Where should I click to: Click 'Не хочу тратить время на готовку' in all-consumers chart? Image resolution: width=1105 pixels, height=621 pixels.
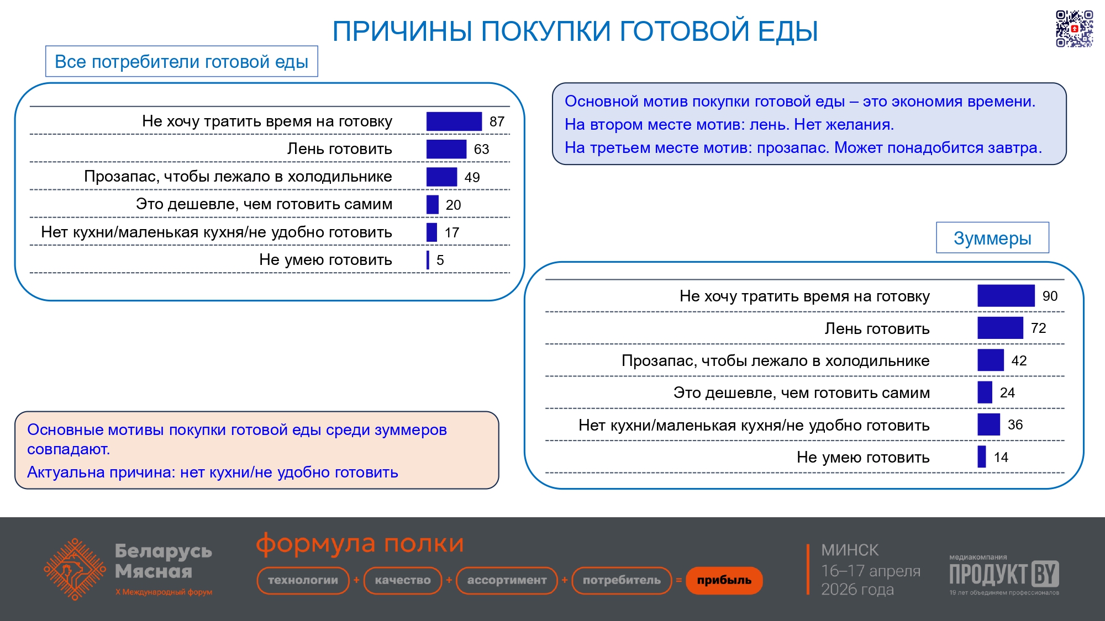(x=267, y=121)
